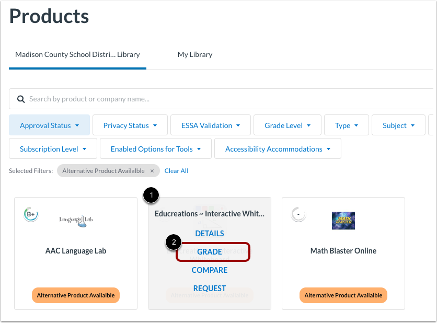
Task: Click the Educreations ~ Interactive Whit... title
Action: (x=210, y=214)
